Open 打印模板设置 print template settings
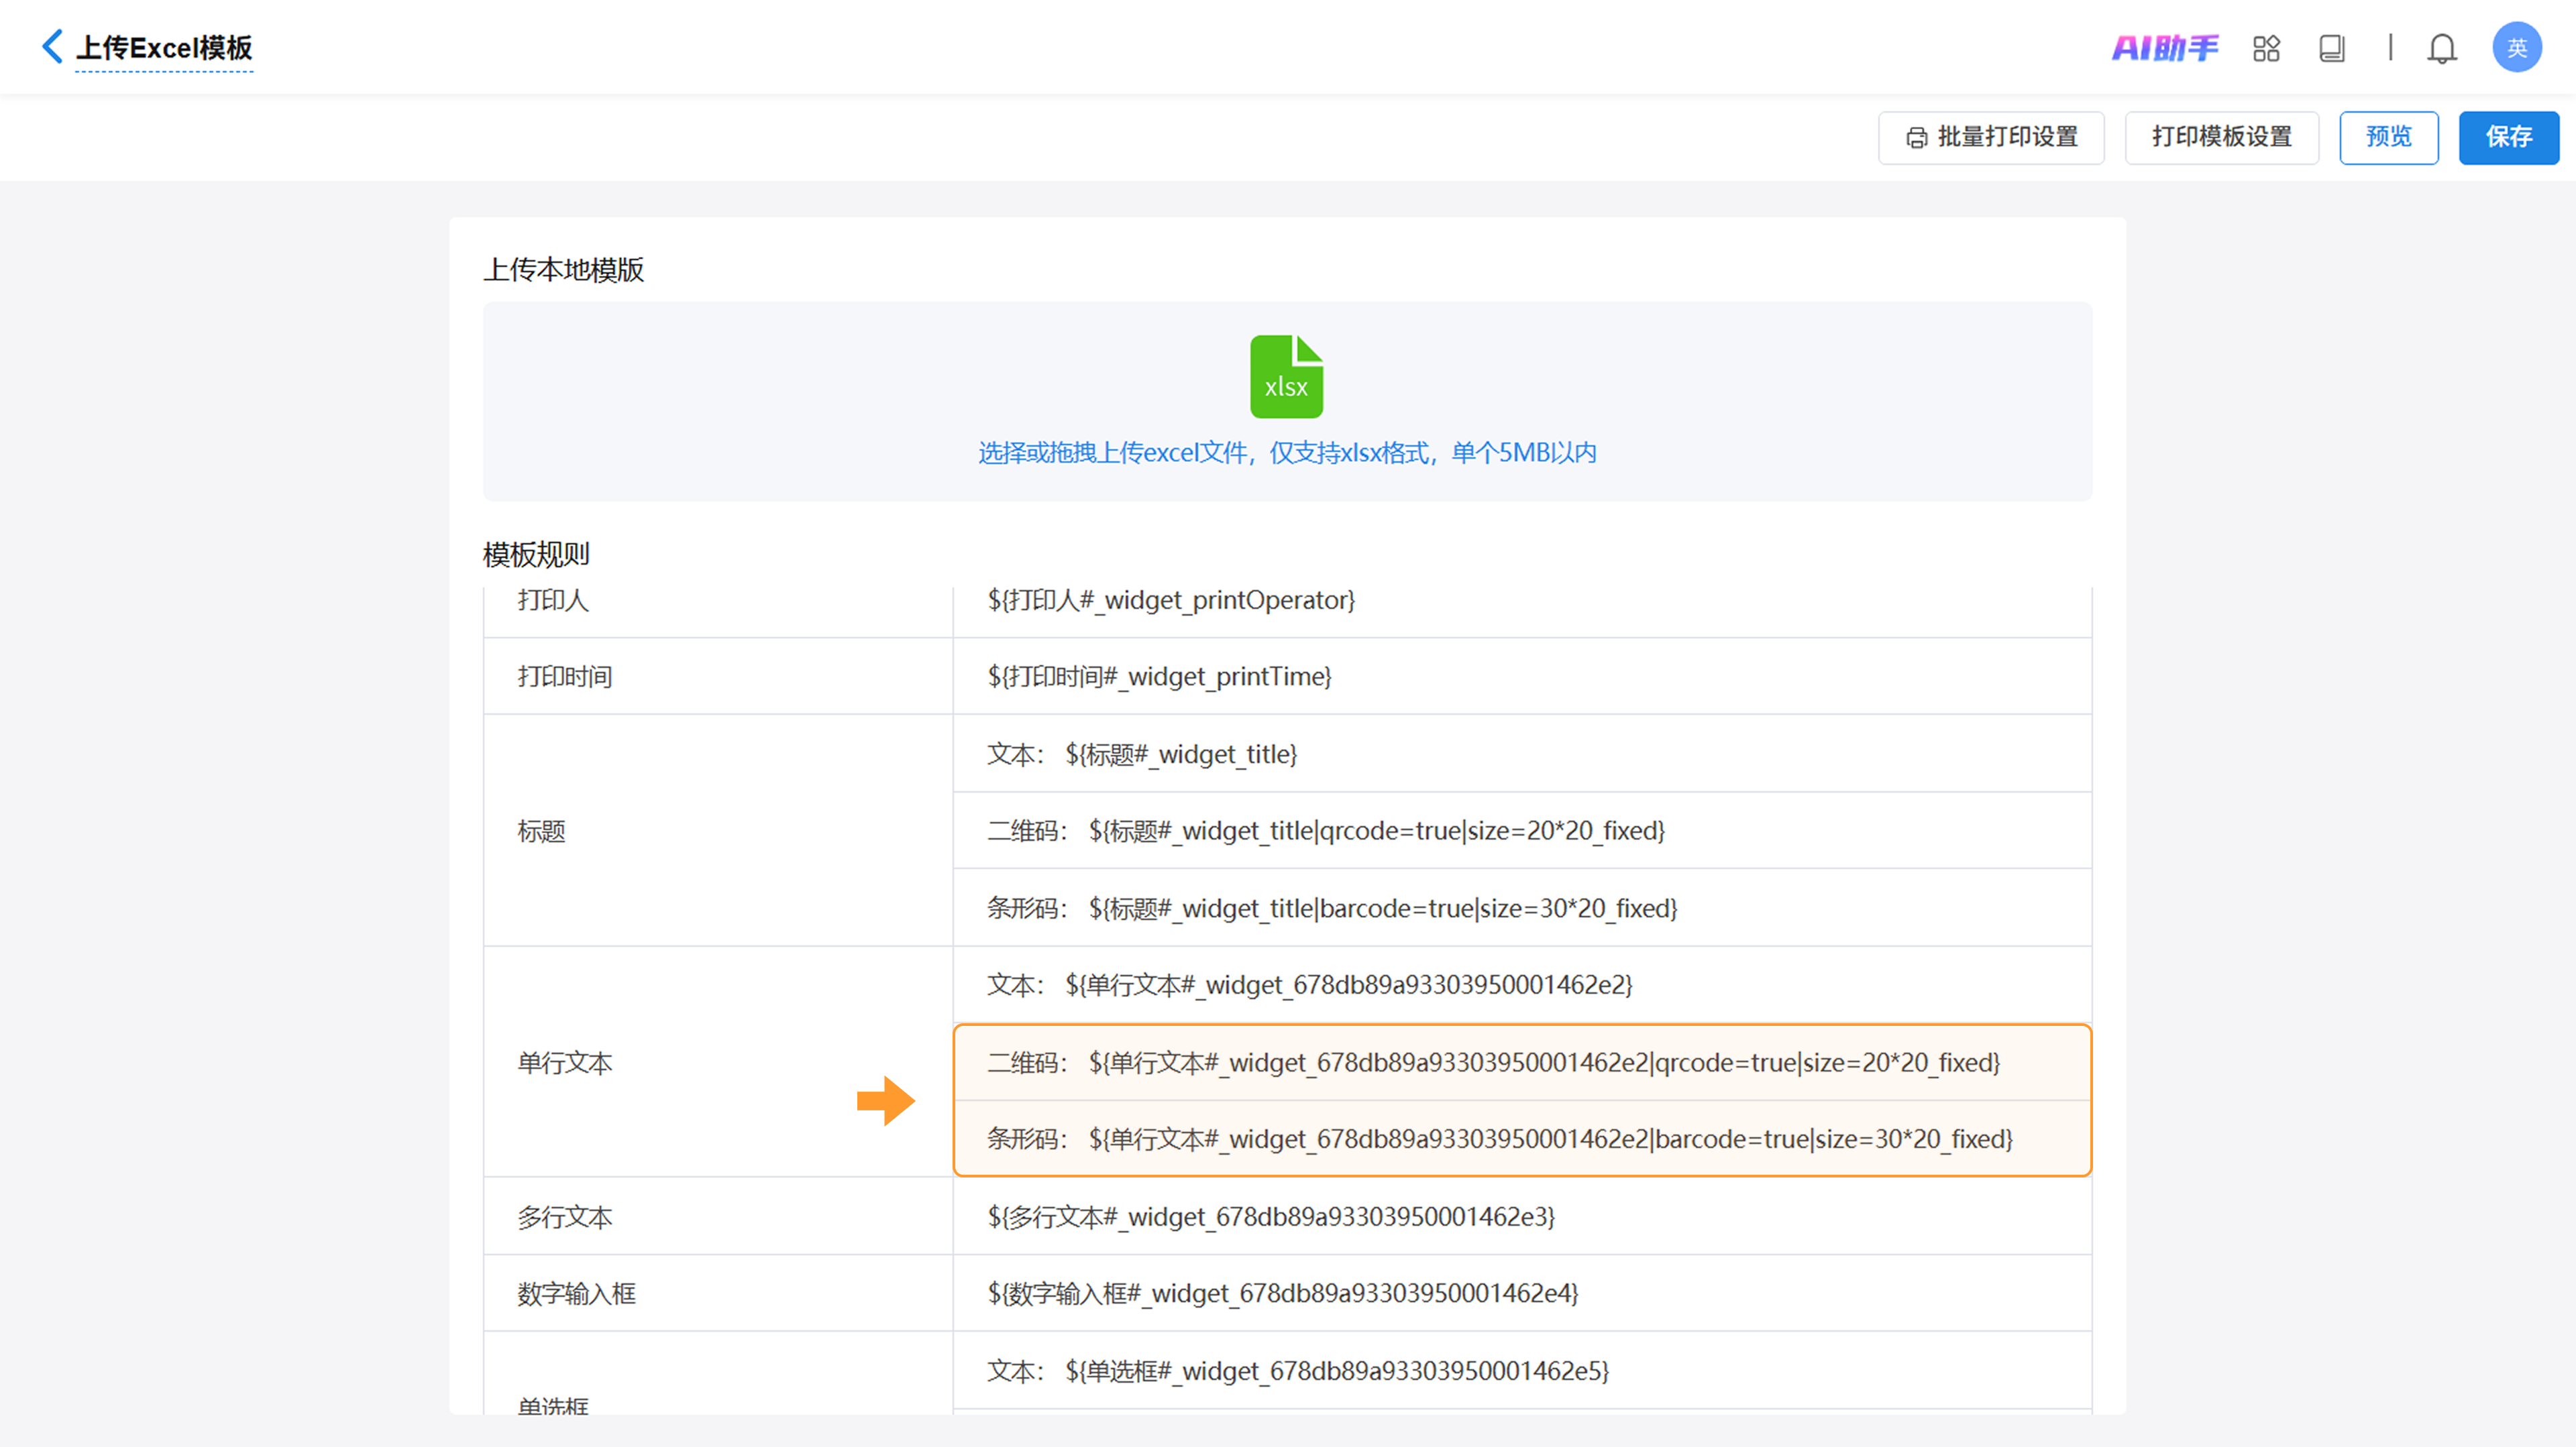Viewport: 2576px width, 1447px height. 2221,137
